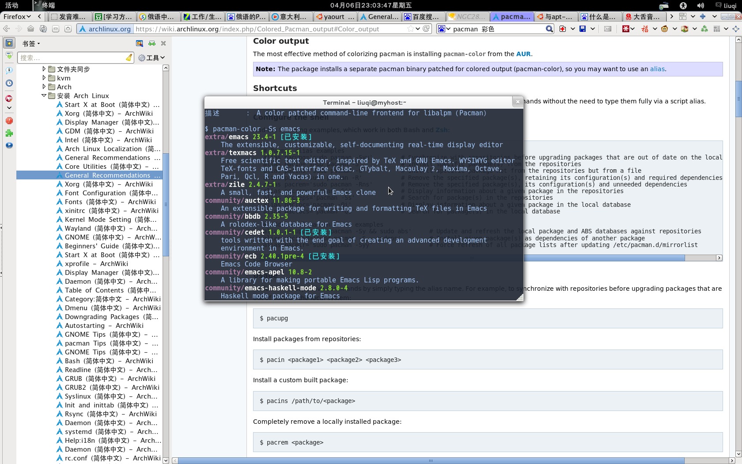Switch to the 百度搜... tab
This screenshot has height=464, width=742.
[424, 16]
